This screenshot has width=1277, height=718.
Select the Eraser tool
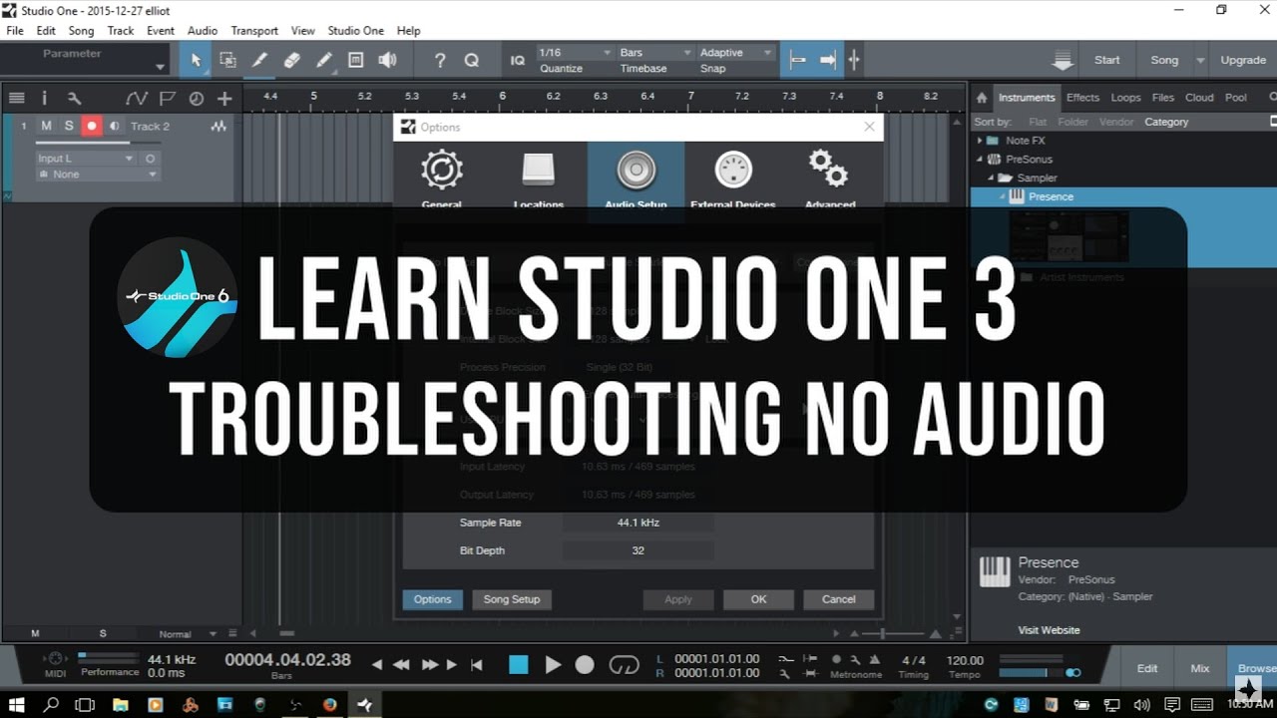click(291, 60)
